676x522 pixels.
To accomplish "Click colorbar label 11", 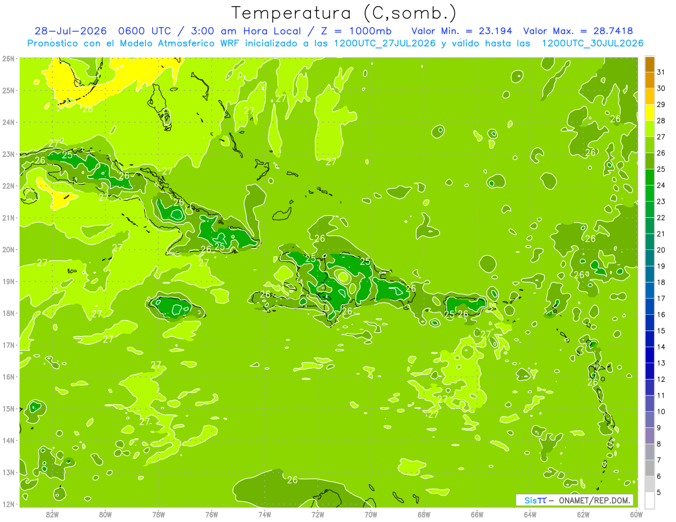I will (661, 396).
